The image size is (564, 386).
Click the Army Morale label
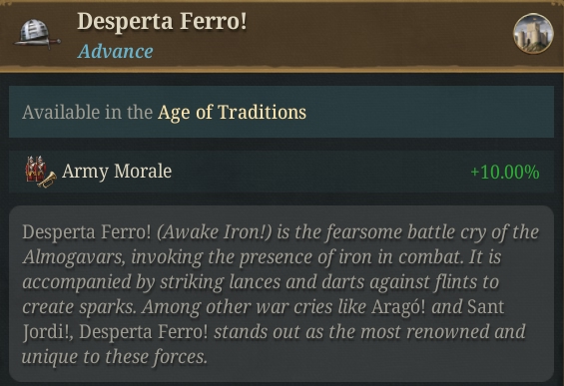(117, 172)
